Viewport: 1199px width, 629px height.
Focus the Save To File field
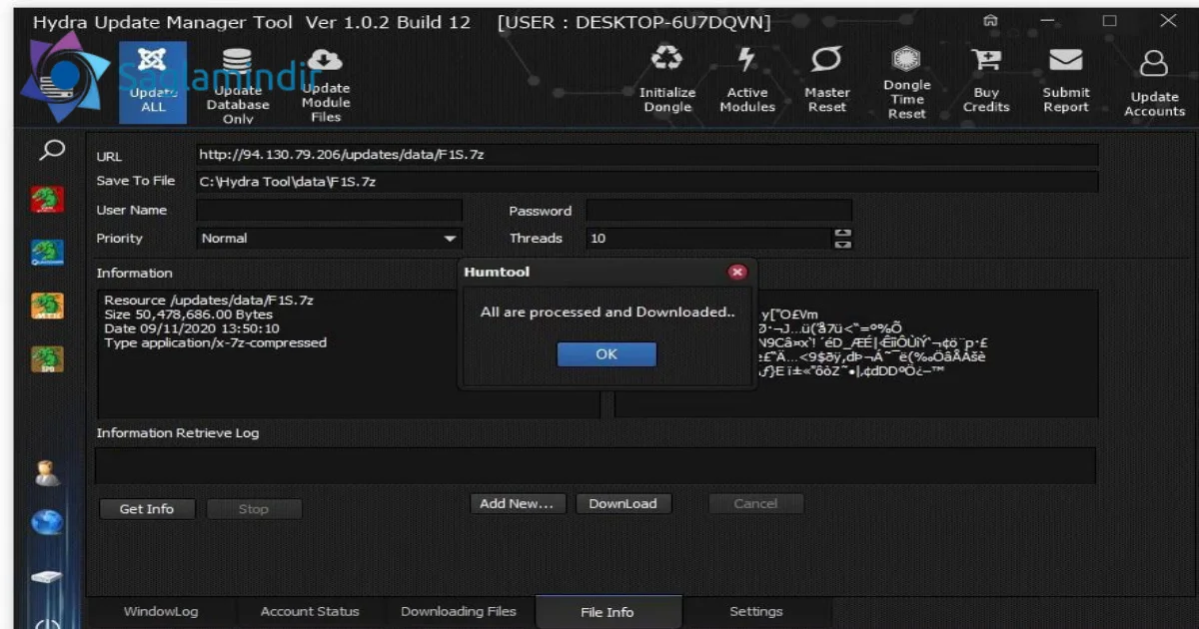tap(647, 182)
